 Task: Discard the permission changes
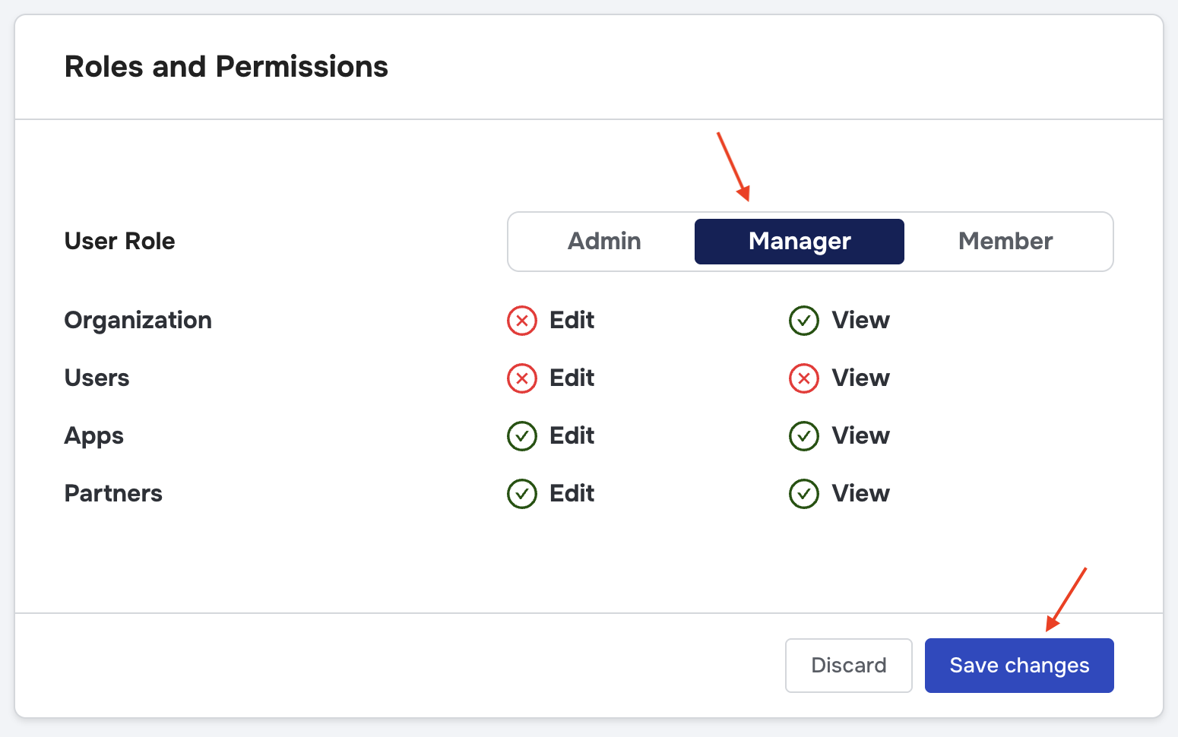[848, 666]
